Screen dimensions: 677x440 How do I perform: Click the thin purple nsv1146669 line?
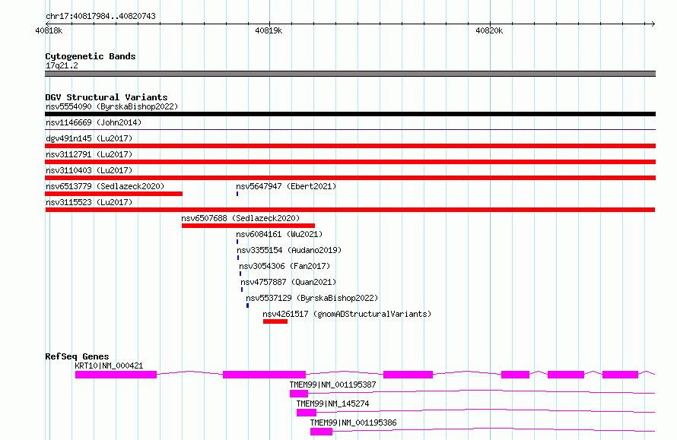pyautogui.click(x=350, y=129)
